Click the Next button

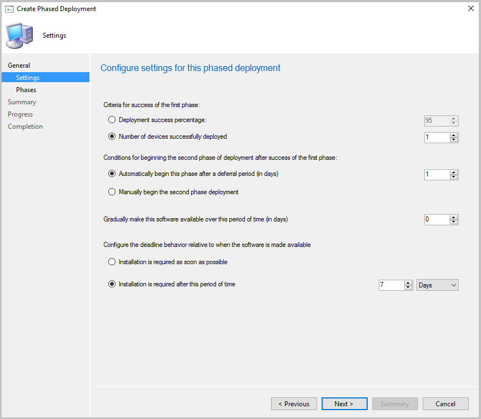click(344, 403)
